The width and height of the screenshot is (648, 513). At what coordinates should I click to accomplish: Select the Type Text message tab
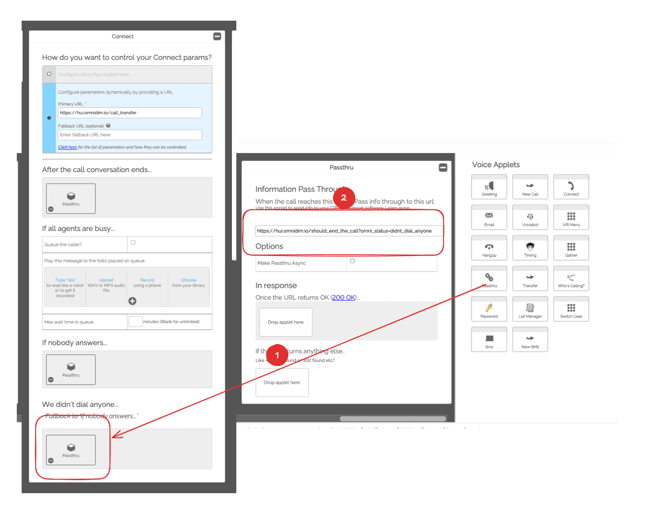tap(65, 280)
